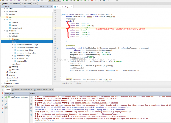Select ajaxTest.iml in the project tree
The height and width of the screenshot is (123, 171).
click(x=12, y=78)
